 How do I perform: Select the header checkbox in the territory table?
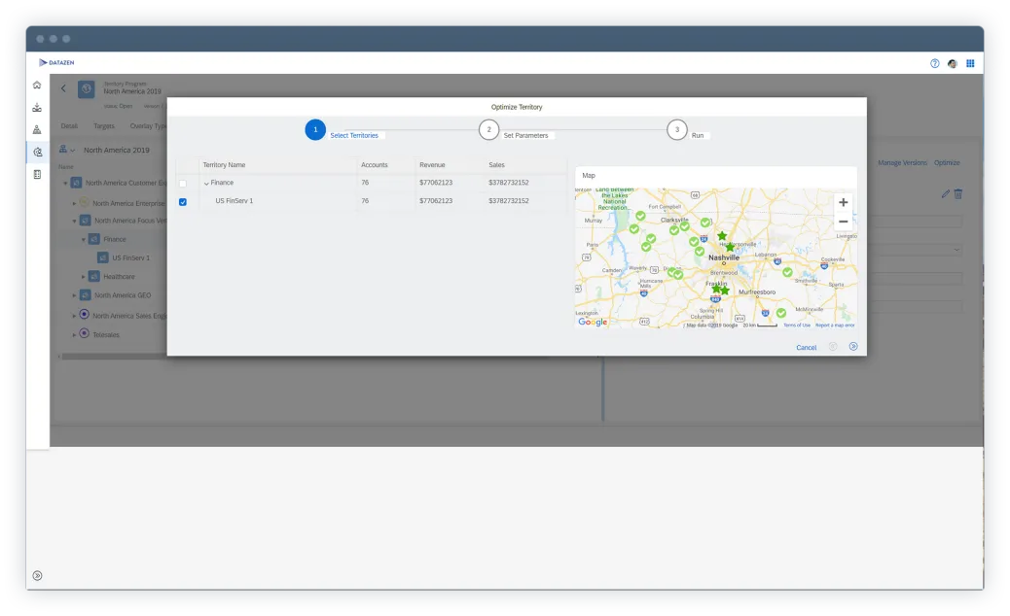point(183,165)
